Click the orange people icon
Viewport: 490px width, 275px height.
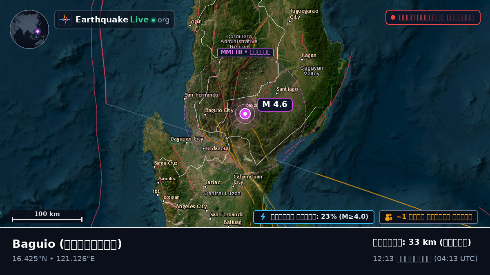[x=388, y=217]
